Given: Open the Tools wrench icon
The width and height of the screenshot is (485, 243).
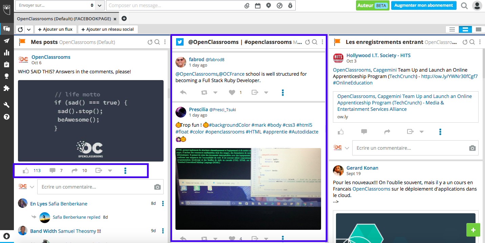Looking at the screenshot, I should 7,105.
